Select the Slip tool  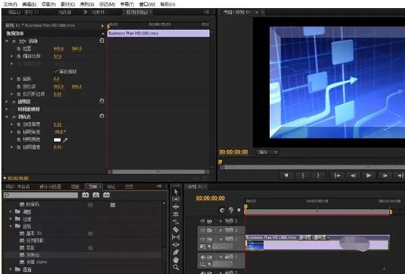[176, 237]
